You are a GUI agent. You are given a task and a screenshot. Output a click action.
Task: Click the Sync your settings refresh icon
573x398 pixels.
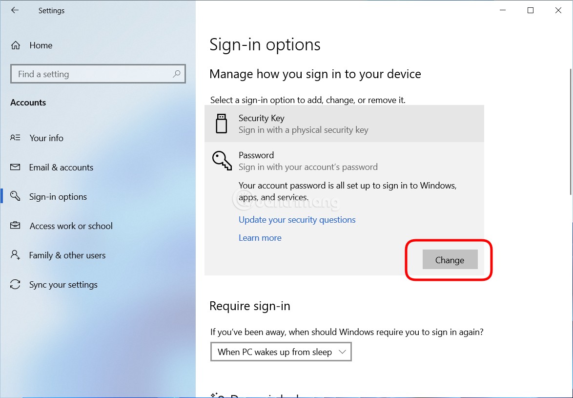pyautogui.click(x=15, y=284)
